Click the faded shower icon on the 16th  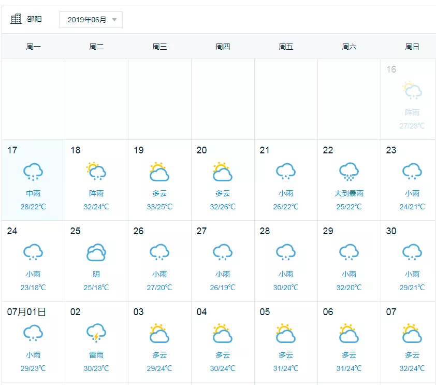(412, 91)
